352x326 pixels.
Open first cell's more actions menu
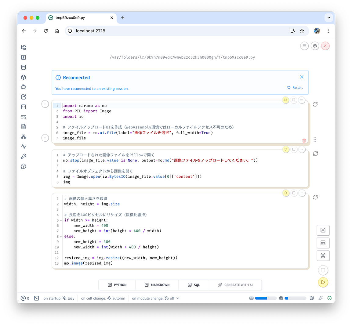pos(301,100)
